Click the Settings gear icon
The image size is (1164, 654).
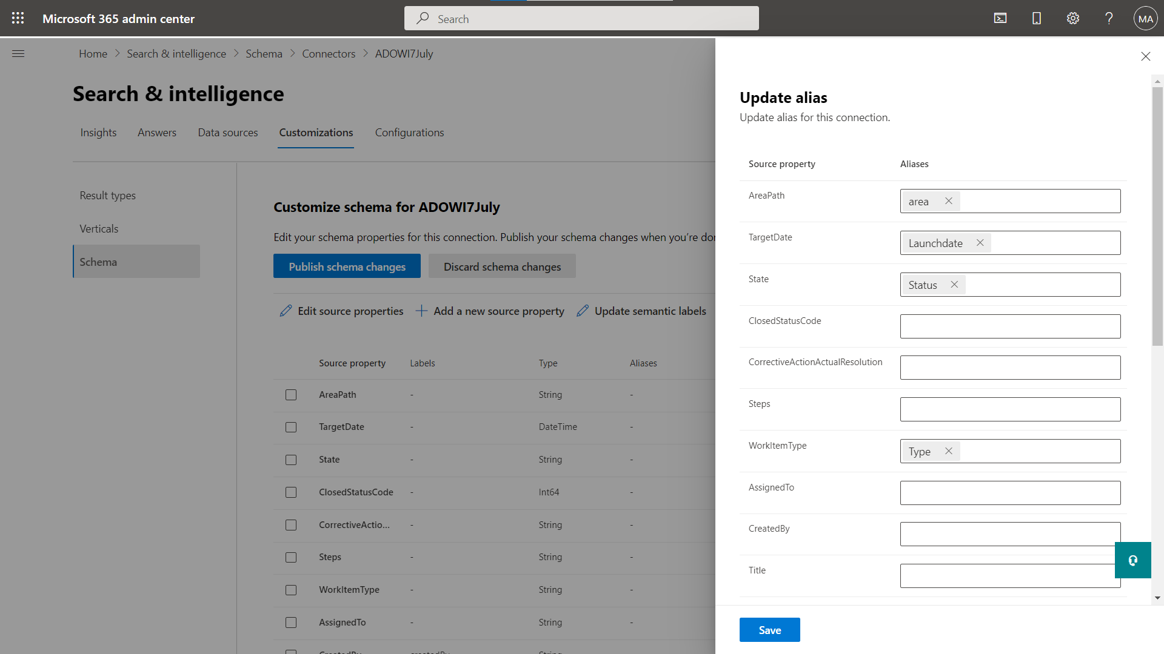click(1073, 18)
